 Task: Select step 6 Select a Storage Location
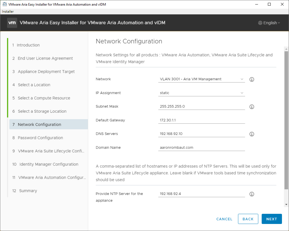[x=42, y=111]
